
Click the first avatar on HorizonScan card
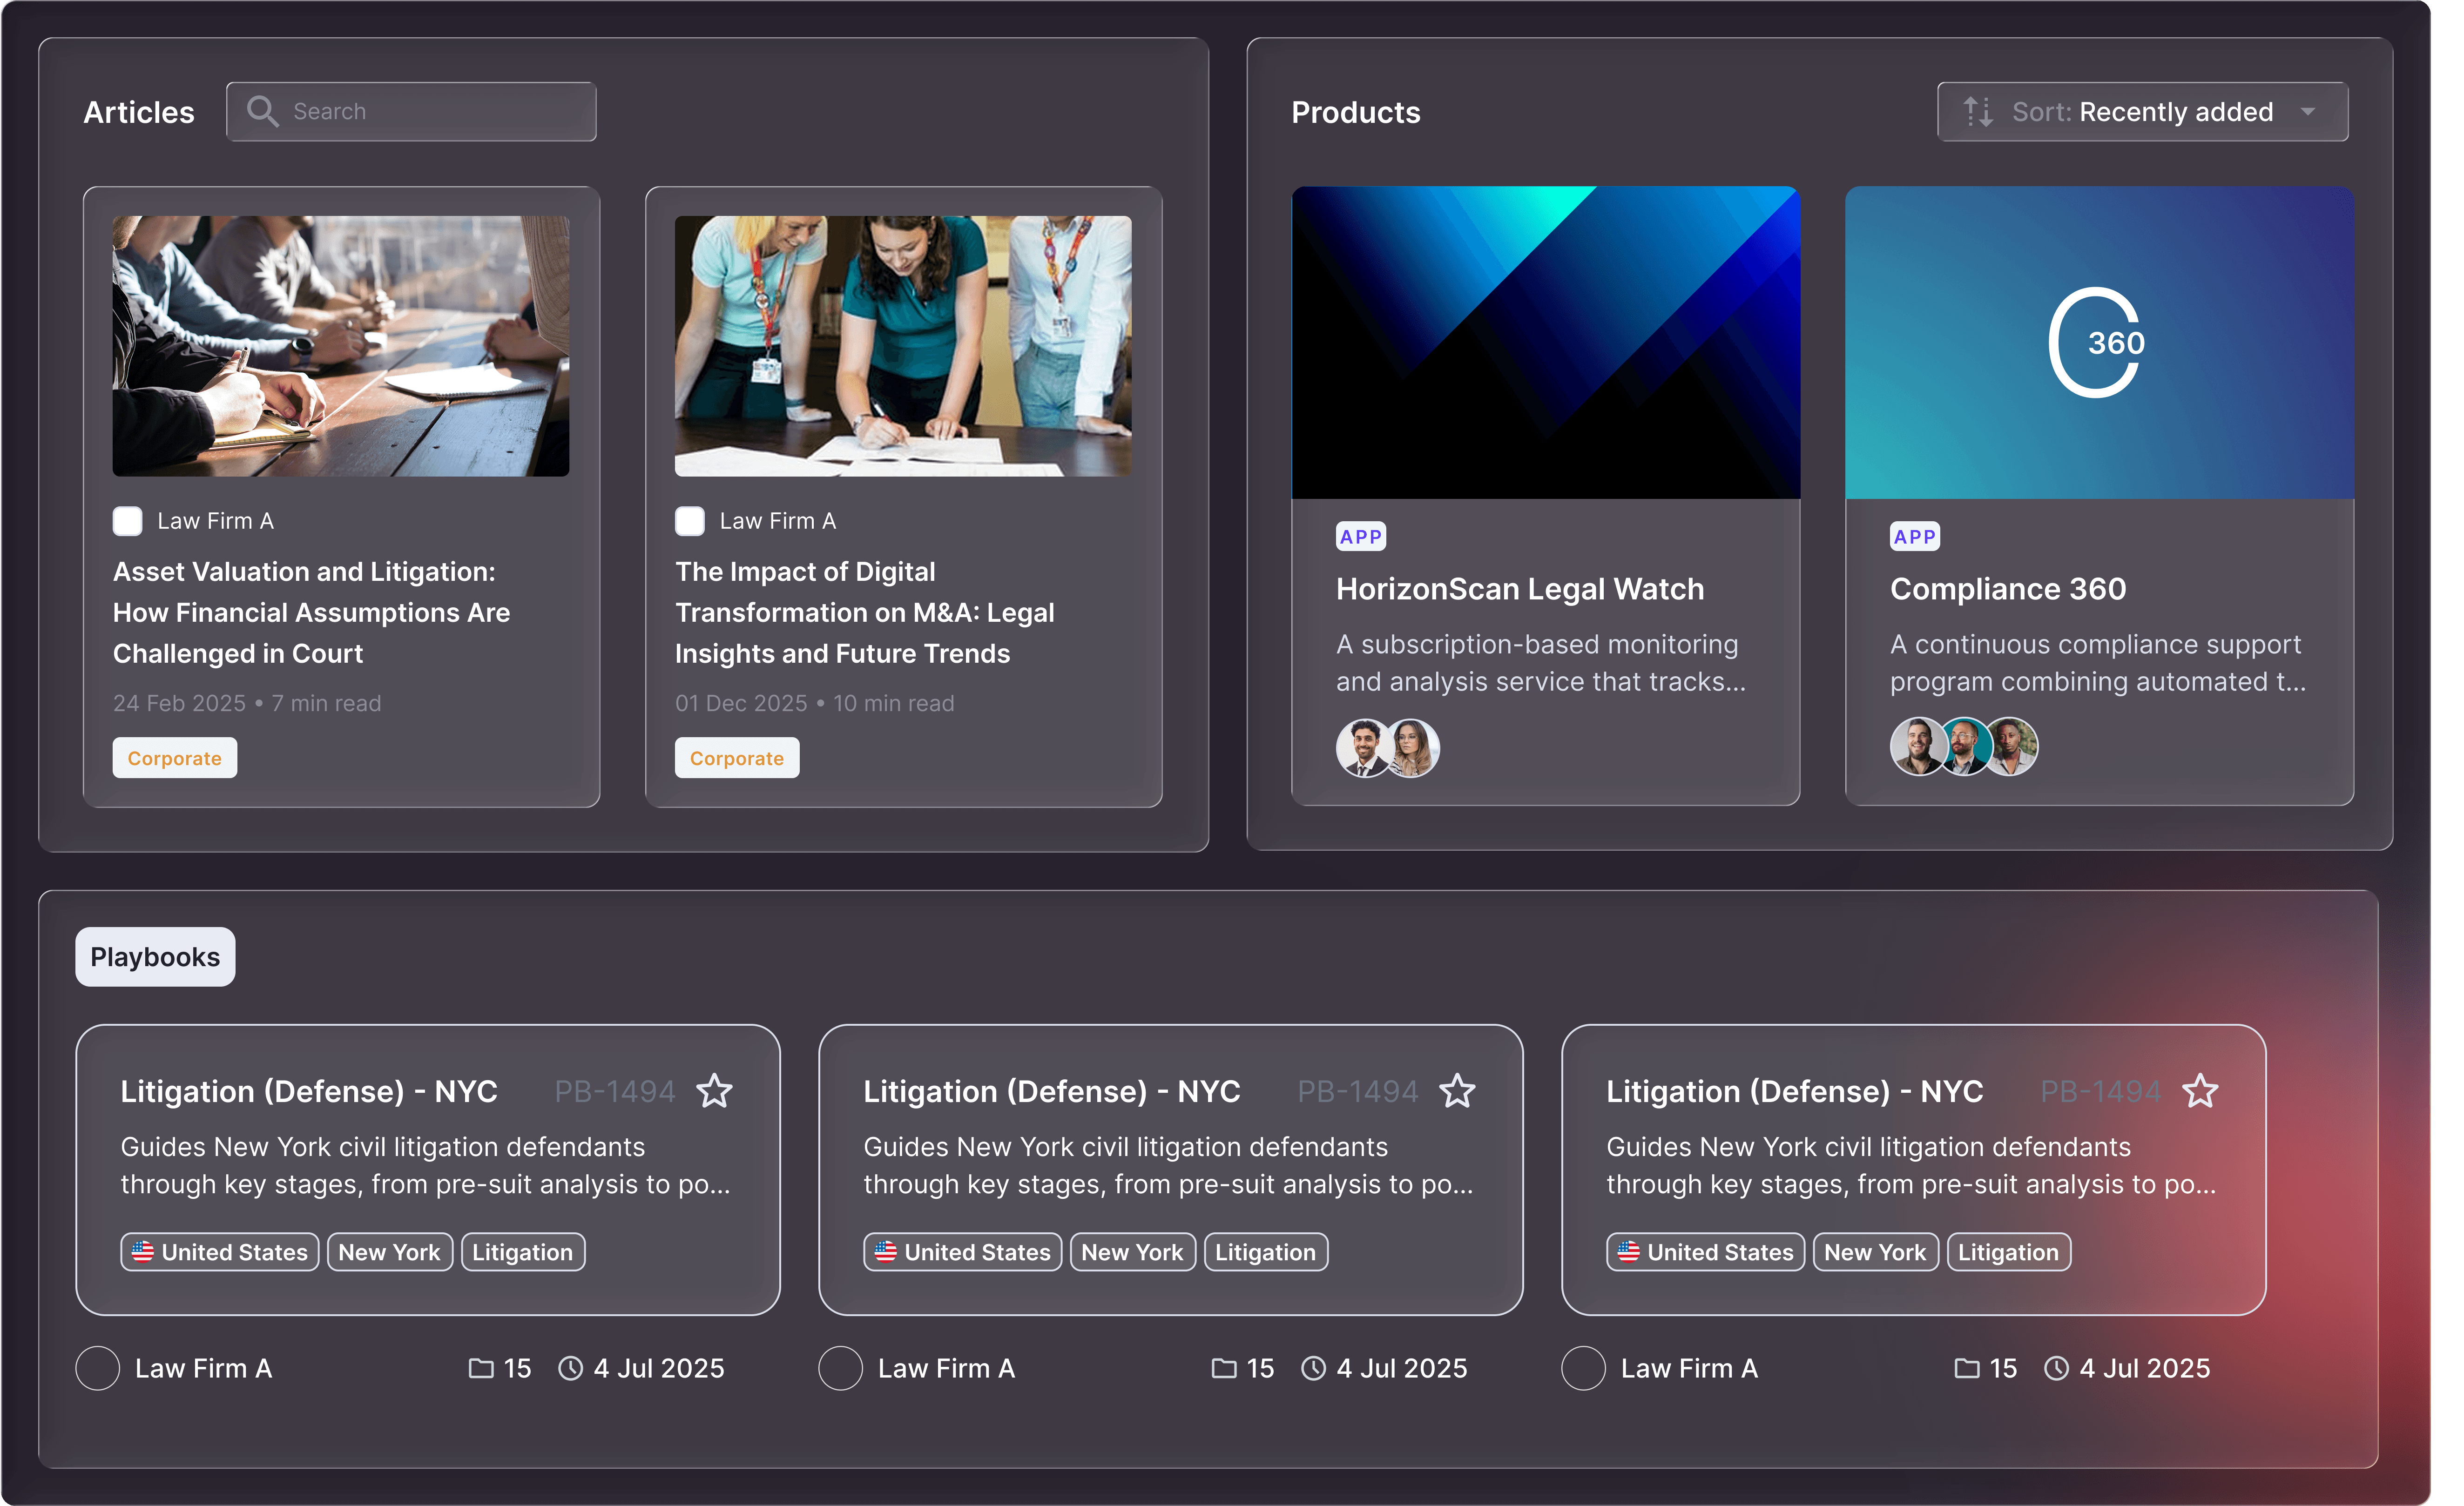(1362, 748)
